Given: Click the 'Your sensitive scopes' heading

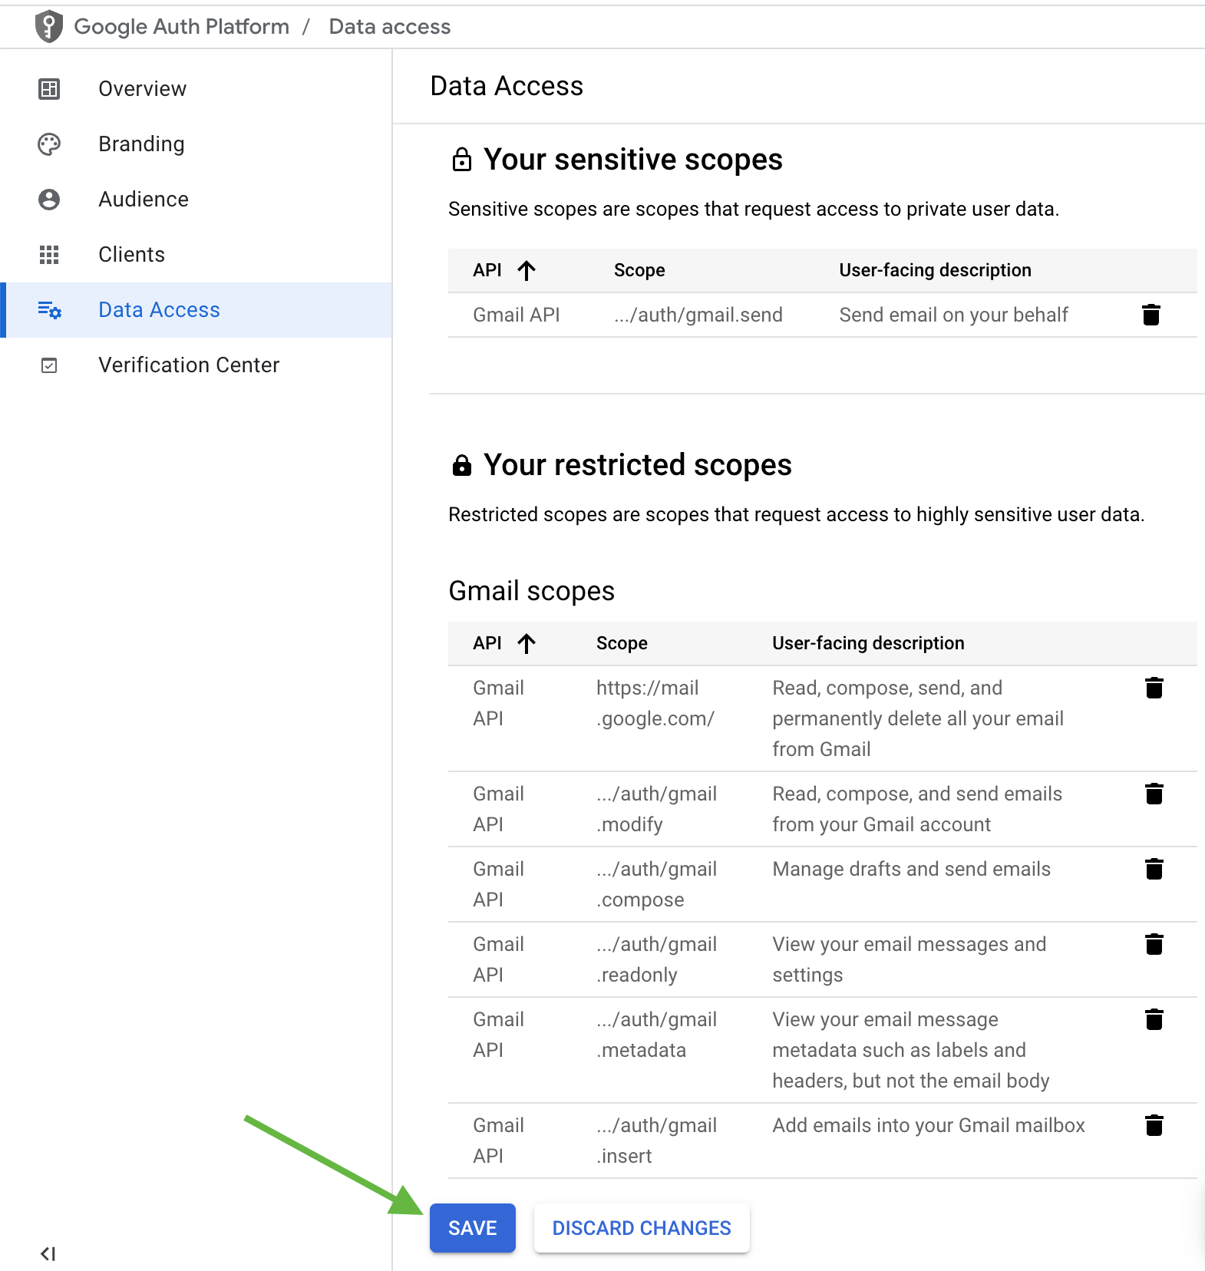Looking at the screenshot, I should coord(632,160).
